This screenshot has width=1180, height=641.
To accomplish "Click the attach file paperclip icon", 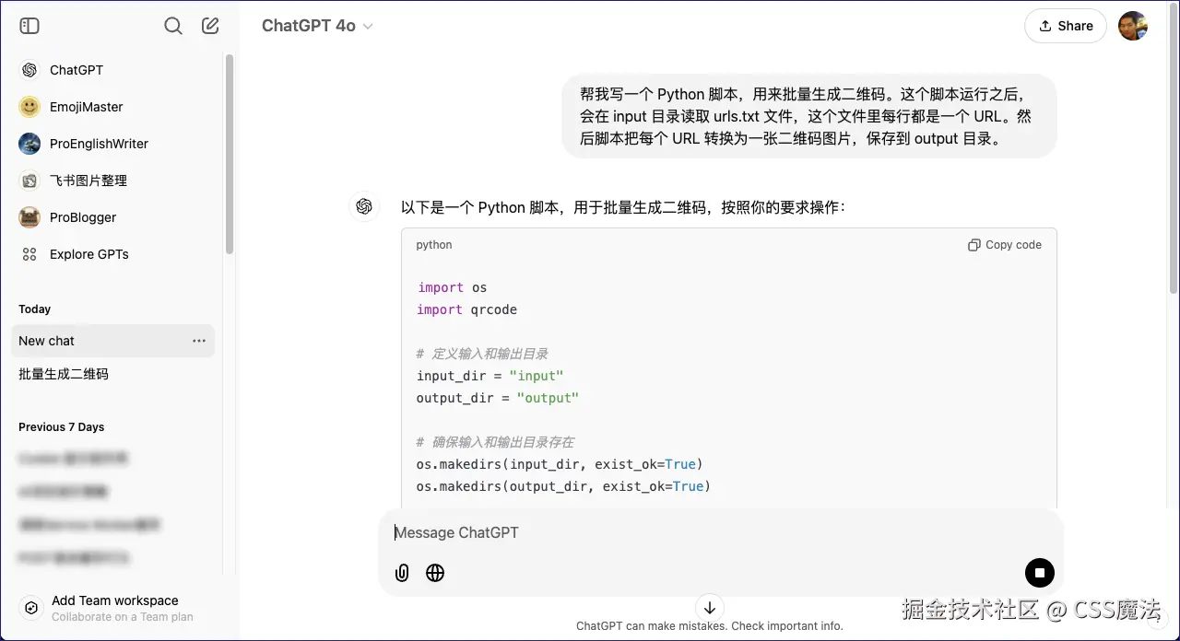I will pyautogui.click(x=402, y=573).
